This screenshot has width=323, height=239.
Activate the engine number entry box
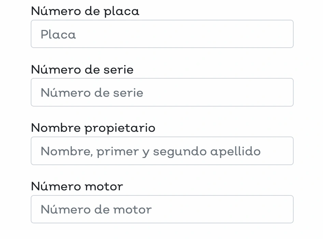pos(162,209)
